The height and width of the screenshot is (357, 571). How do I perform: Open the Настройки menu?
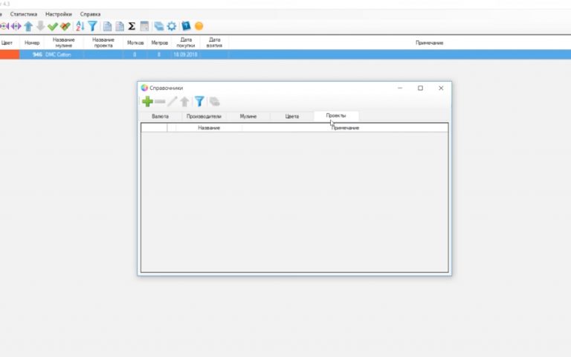(x=59, y=14)
